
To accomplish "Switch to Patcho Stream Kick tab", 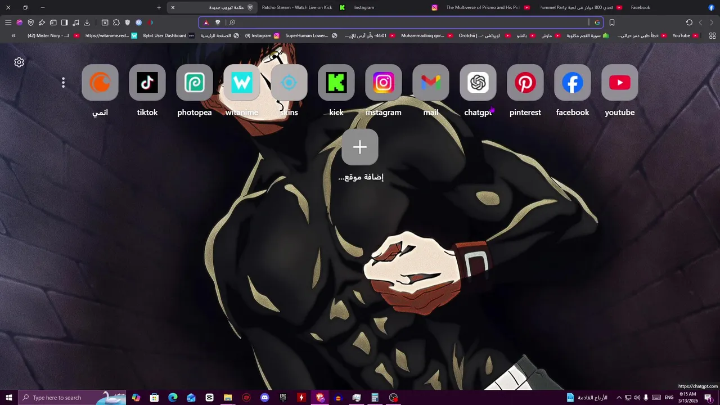I will [303, 7].
